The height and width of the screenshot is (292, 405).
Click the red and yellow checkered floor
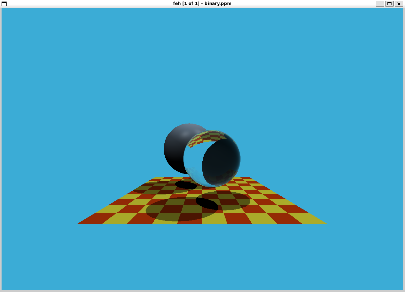click(x=202, y=201)
